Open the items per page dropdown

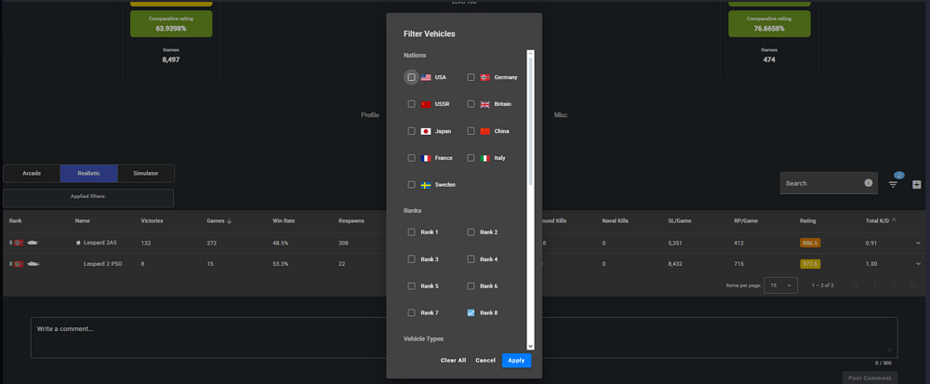tap(781, 285)
